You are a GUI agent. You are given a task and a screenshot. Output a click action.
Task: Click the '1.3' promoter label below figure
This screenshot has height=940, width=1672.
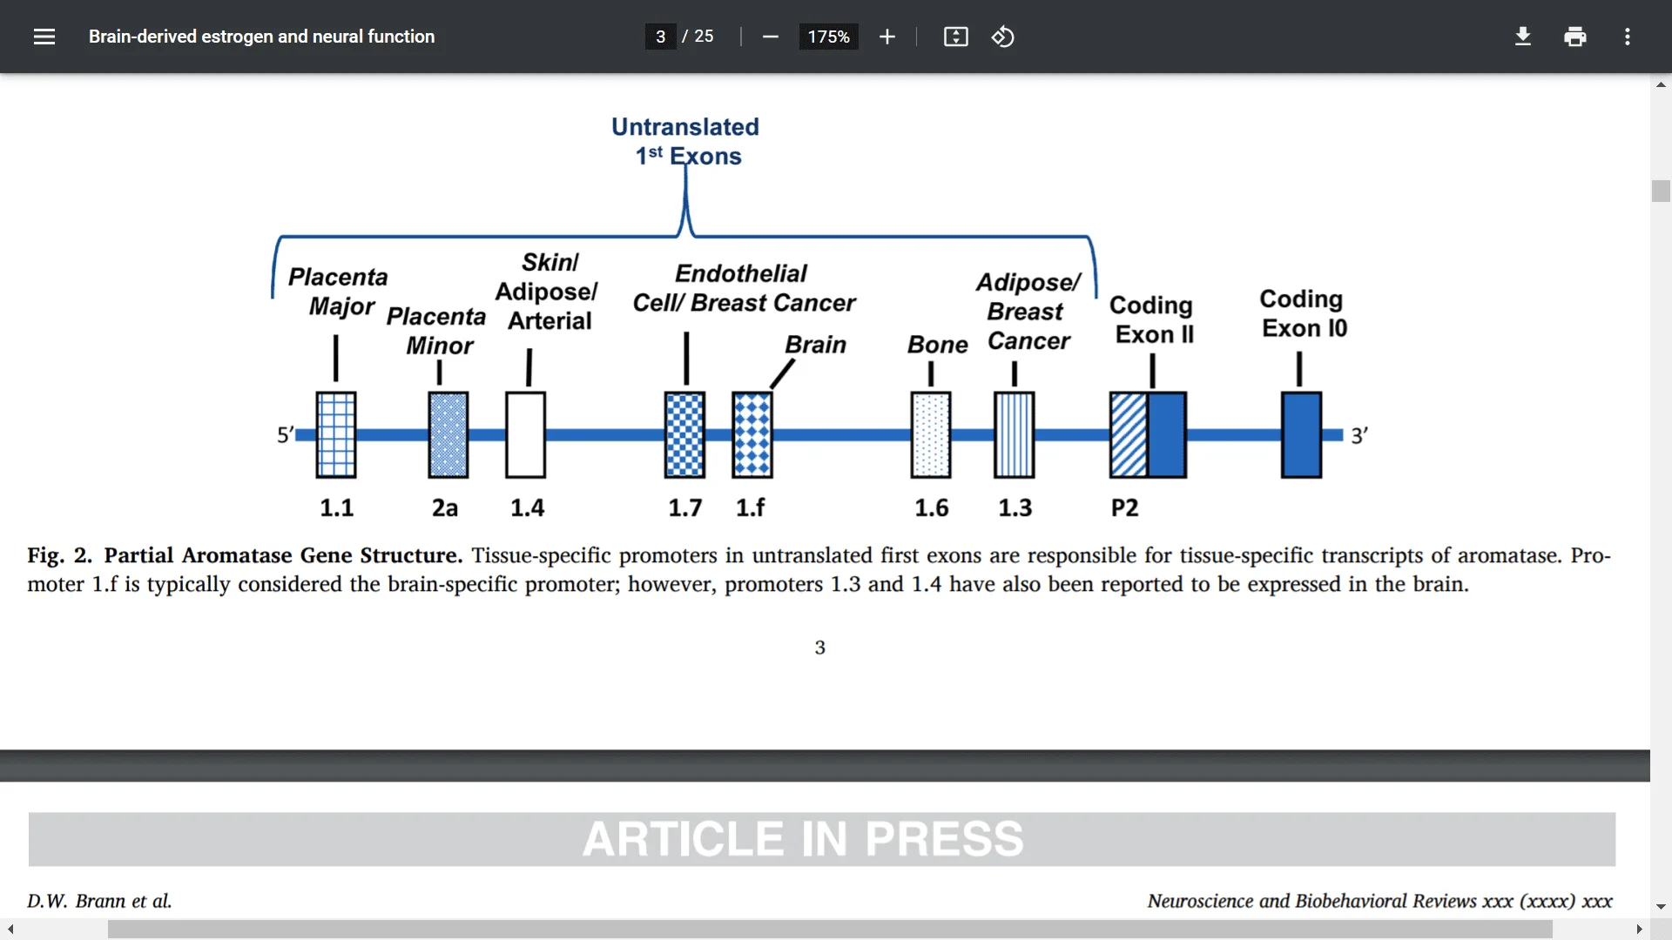pyautogui.click(x=1015, y=507)
